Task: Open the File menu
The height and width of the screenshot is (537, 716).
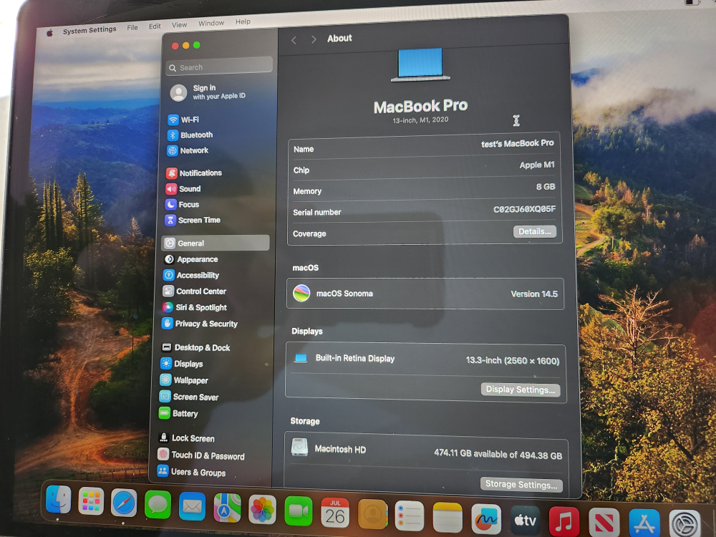Action: pyautogui.click(x=132, y=27)
